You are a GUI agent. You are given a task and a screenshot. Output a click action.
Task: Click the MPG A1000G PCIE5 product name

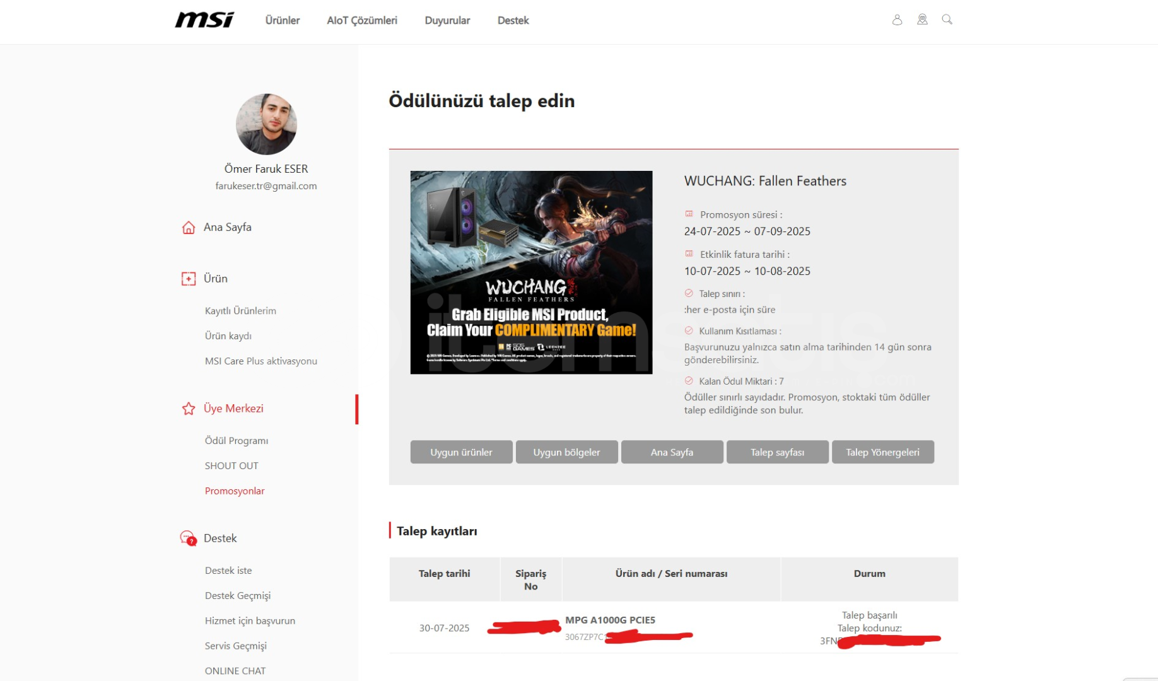[x=610, y=620]
